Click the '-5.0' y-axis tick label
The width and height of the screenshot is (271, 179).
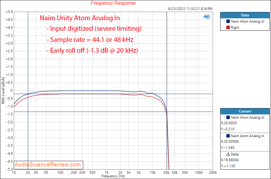(x=9, y=169)
